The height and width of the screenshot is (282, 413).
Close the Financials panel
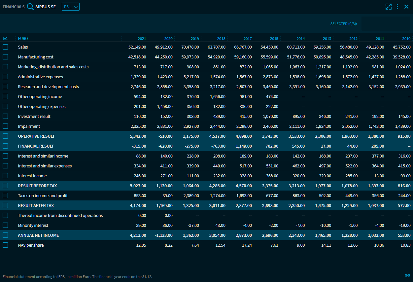tap(406, 7)
